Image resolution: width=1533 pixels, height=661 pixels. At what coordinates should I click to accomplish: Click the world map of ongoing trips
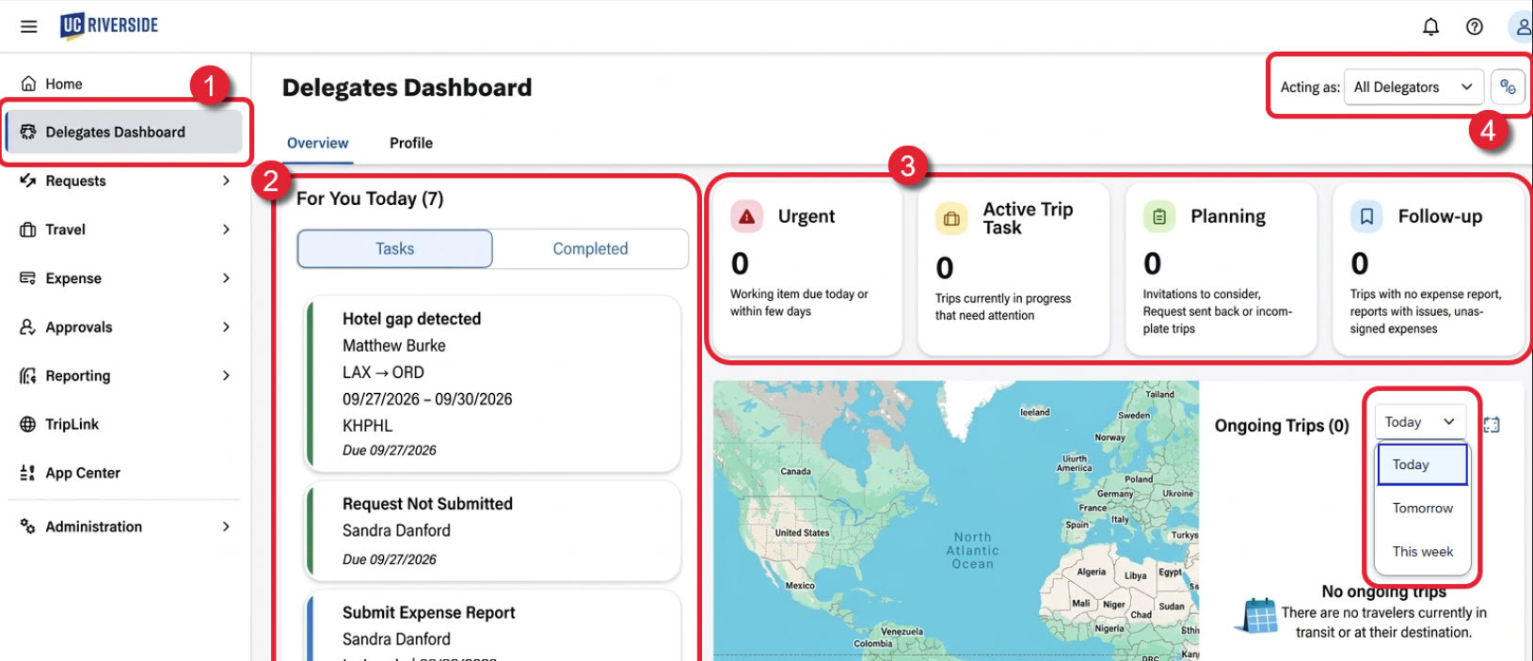pyautogui.click(x=956, y=521)
